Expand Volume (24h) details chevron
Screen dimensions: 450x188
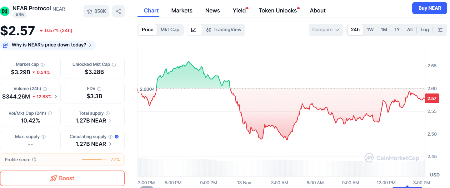click(56, 97)
